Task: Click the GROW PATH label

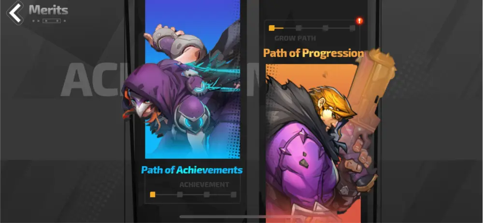Action: point(295,39)
